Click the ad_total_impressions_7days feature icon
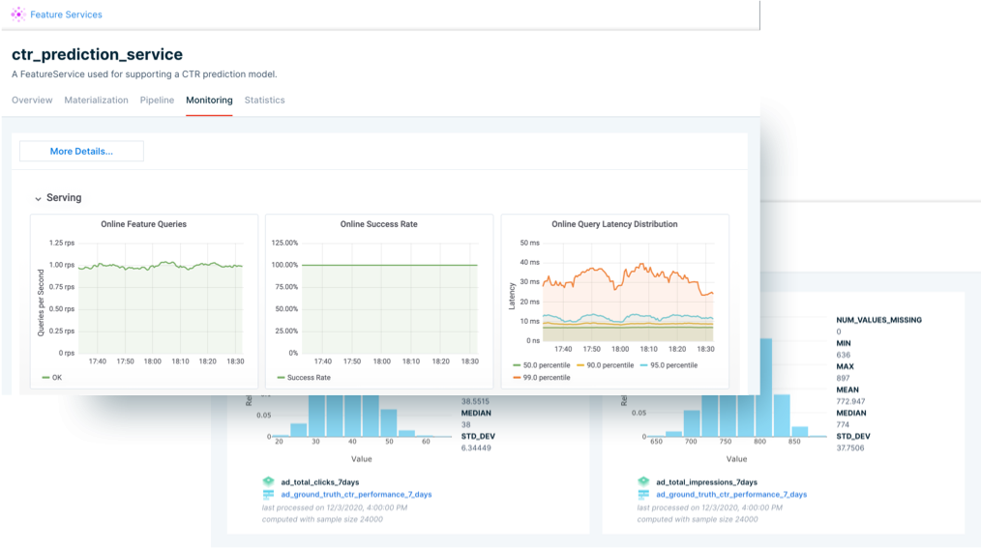The height and width of the screenshot is (549, 981). 643,481
